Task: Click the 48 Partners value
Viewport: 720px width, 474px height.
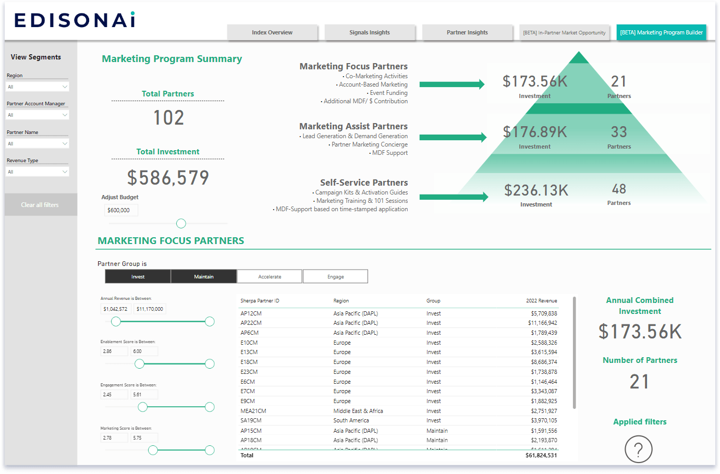Action: pos(619,189)
